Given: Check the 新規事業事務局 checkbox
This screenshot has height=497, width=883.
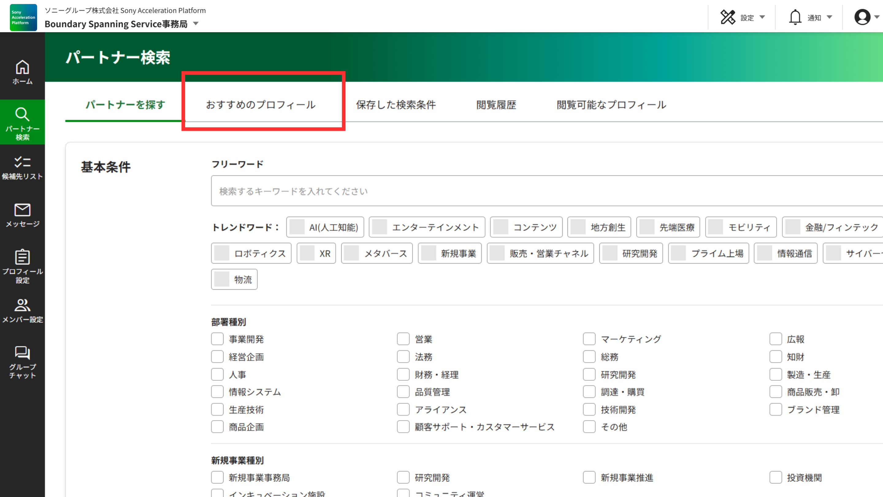Looking at the screenshot, I should [217, 477].
